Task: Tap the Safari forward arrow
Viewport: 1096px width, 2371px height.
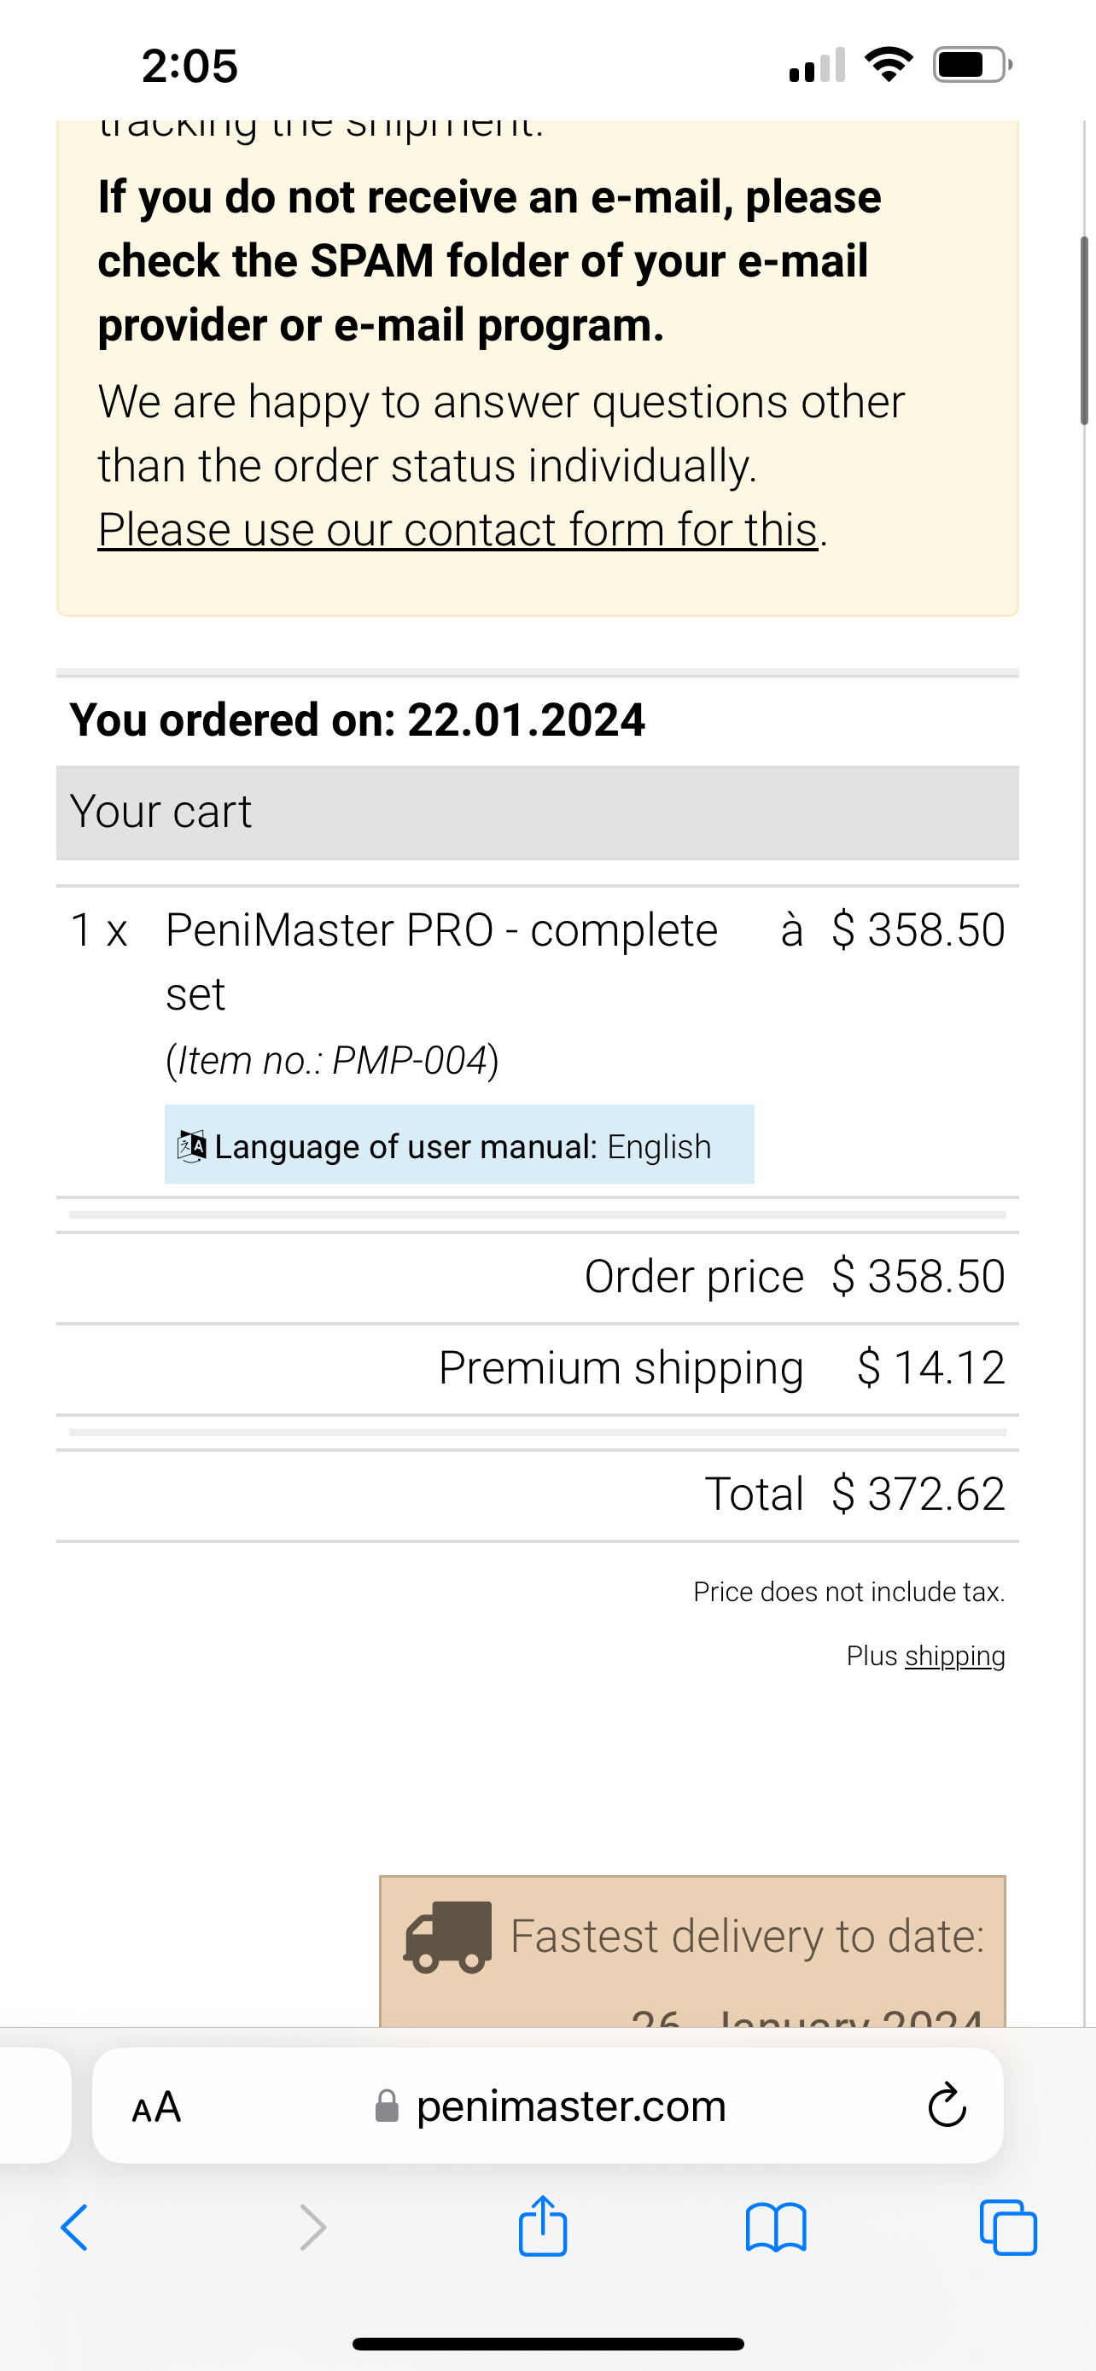Action: [313, 2228]
